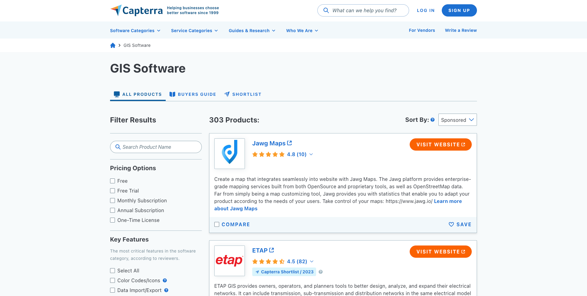Click the Log In link
The height and width of the screenshot is (296, 587).
tap(426, 10)
